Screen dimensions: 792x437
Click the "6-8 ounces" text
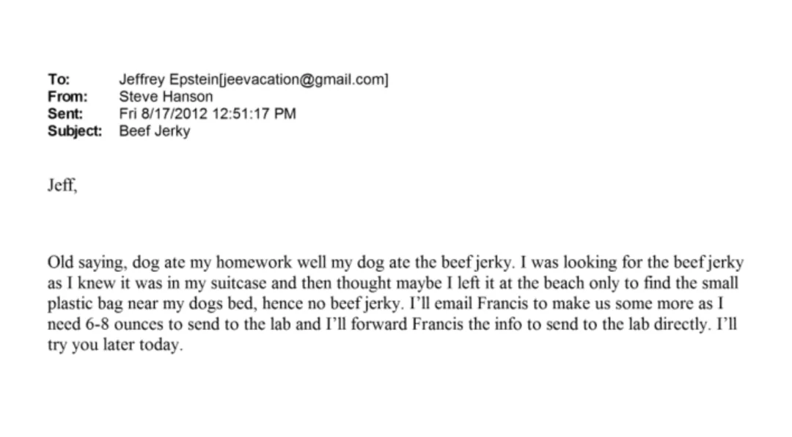[126, 324]
